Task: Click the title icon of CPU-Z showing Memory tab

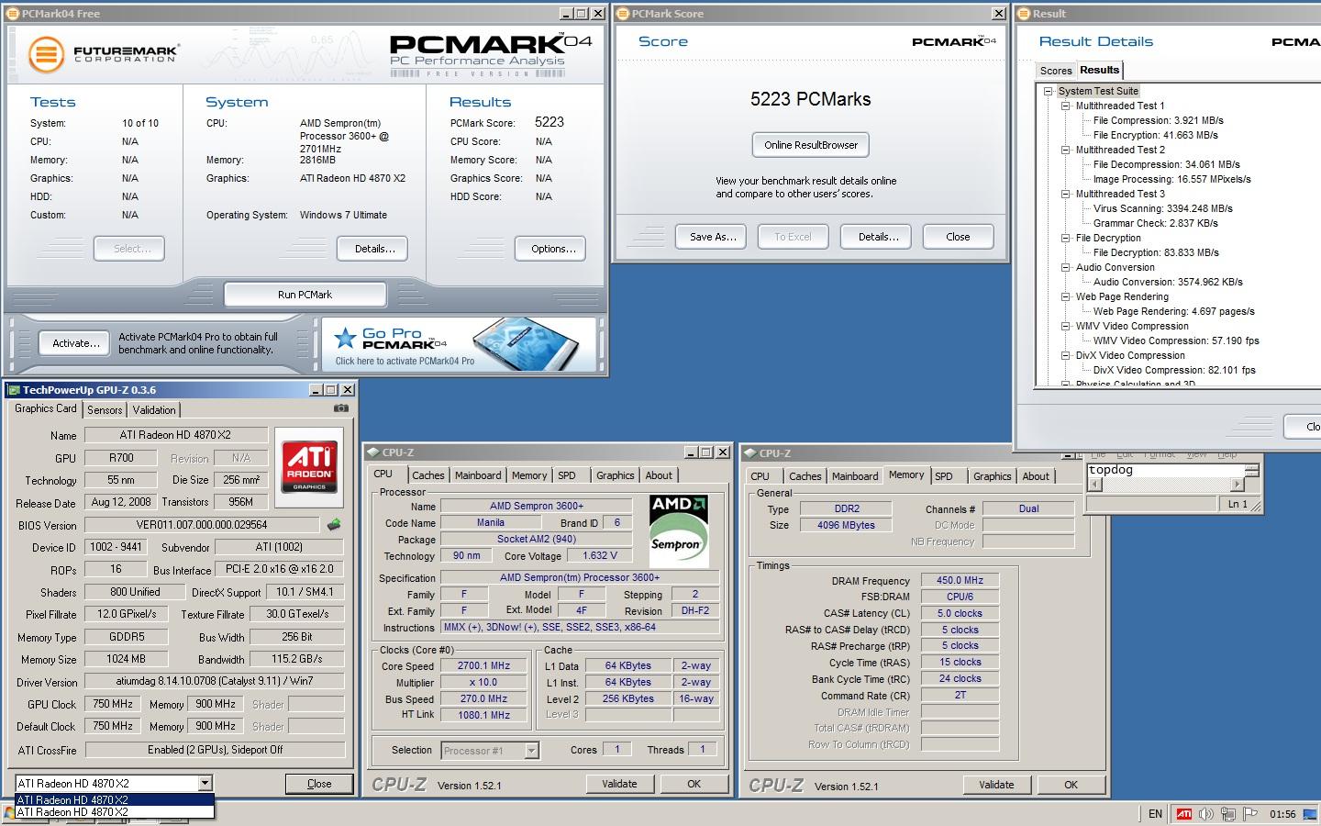Action: [x=749, y=453]
